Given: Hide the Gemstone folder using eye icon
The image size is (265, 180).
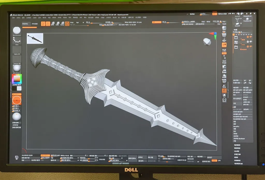Looking at the screenshot, I should tap(251, 46).
